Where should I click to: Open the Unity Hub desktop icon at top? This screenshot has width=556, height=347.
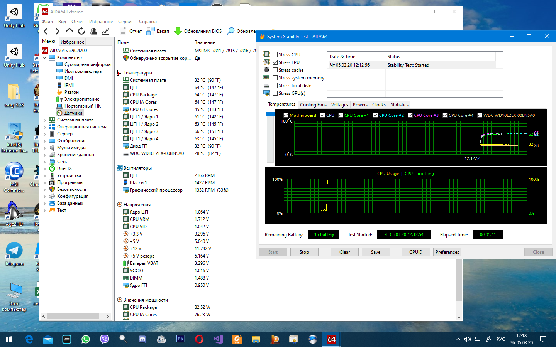click(x=14, y=17)
